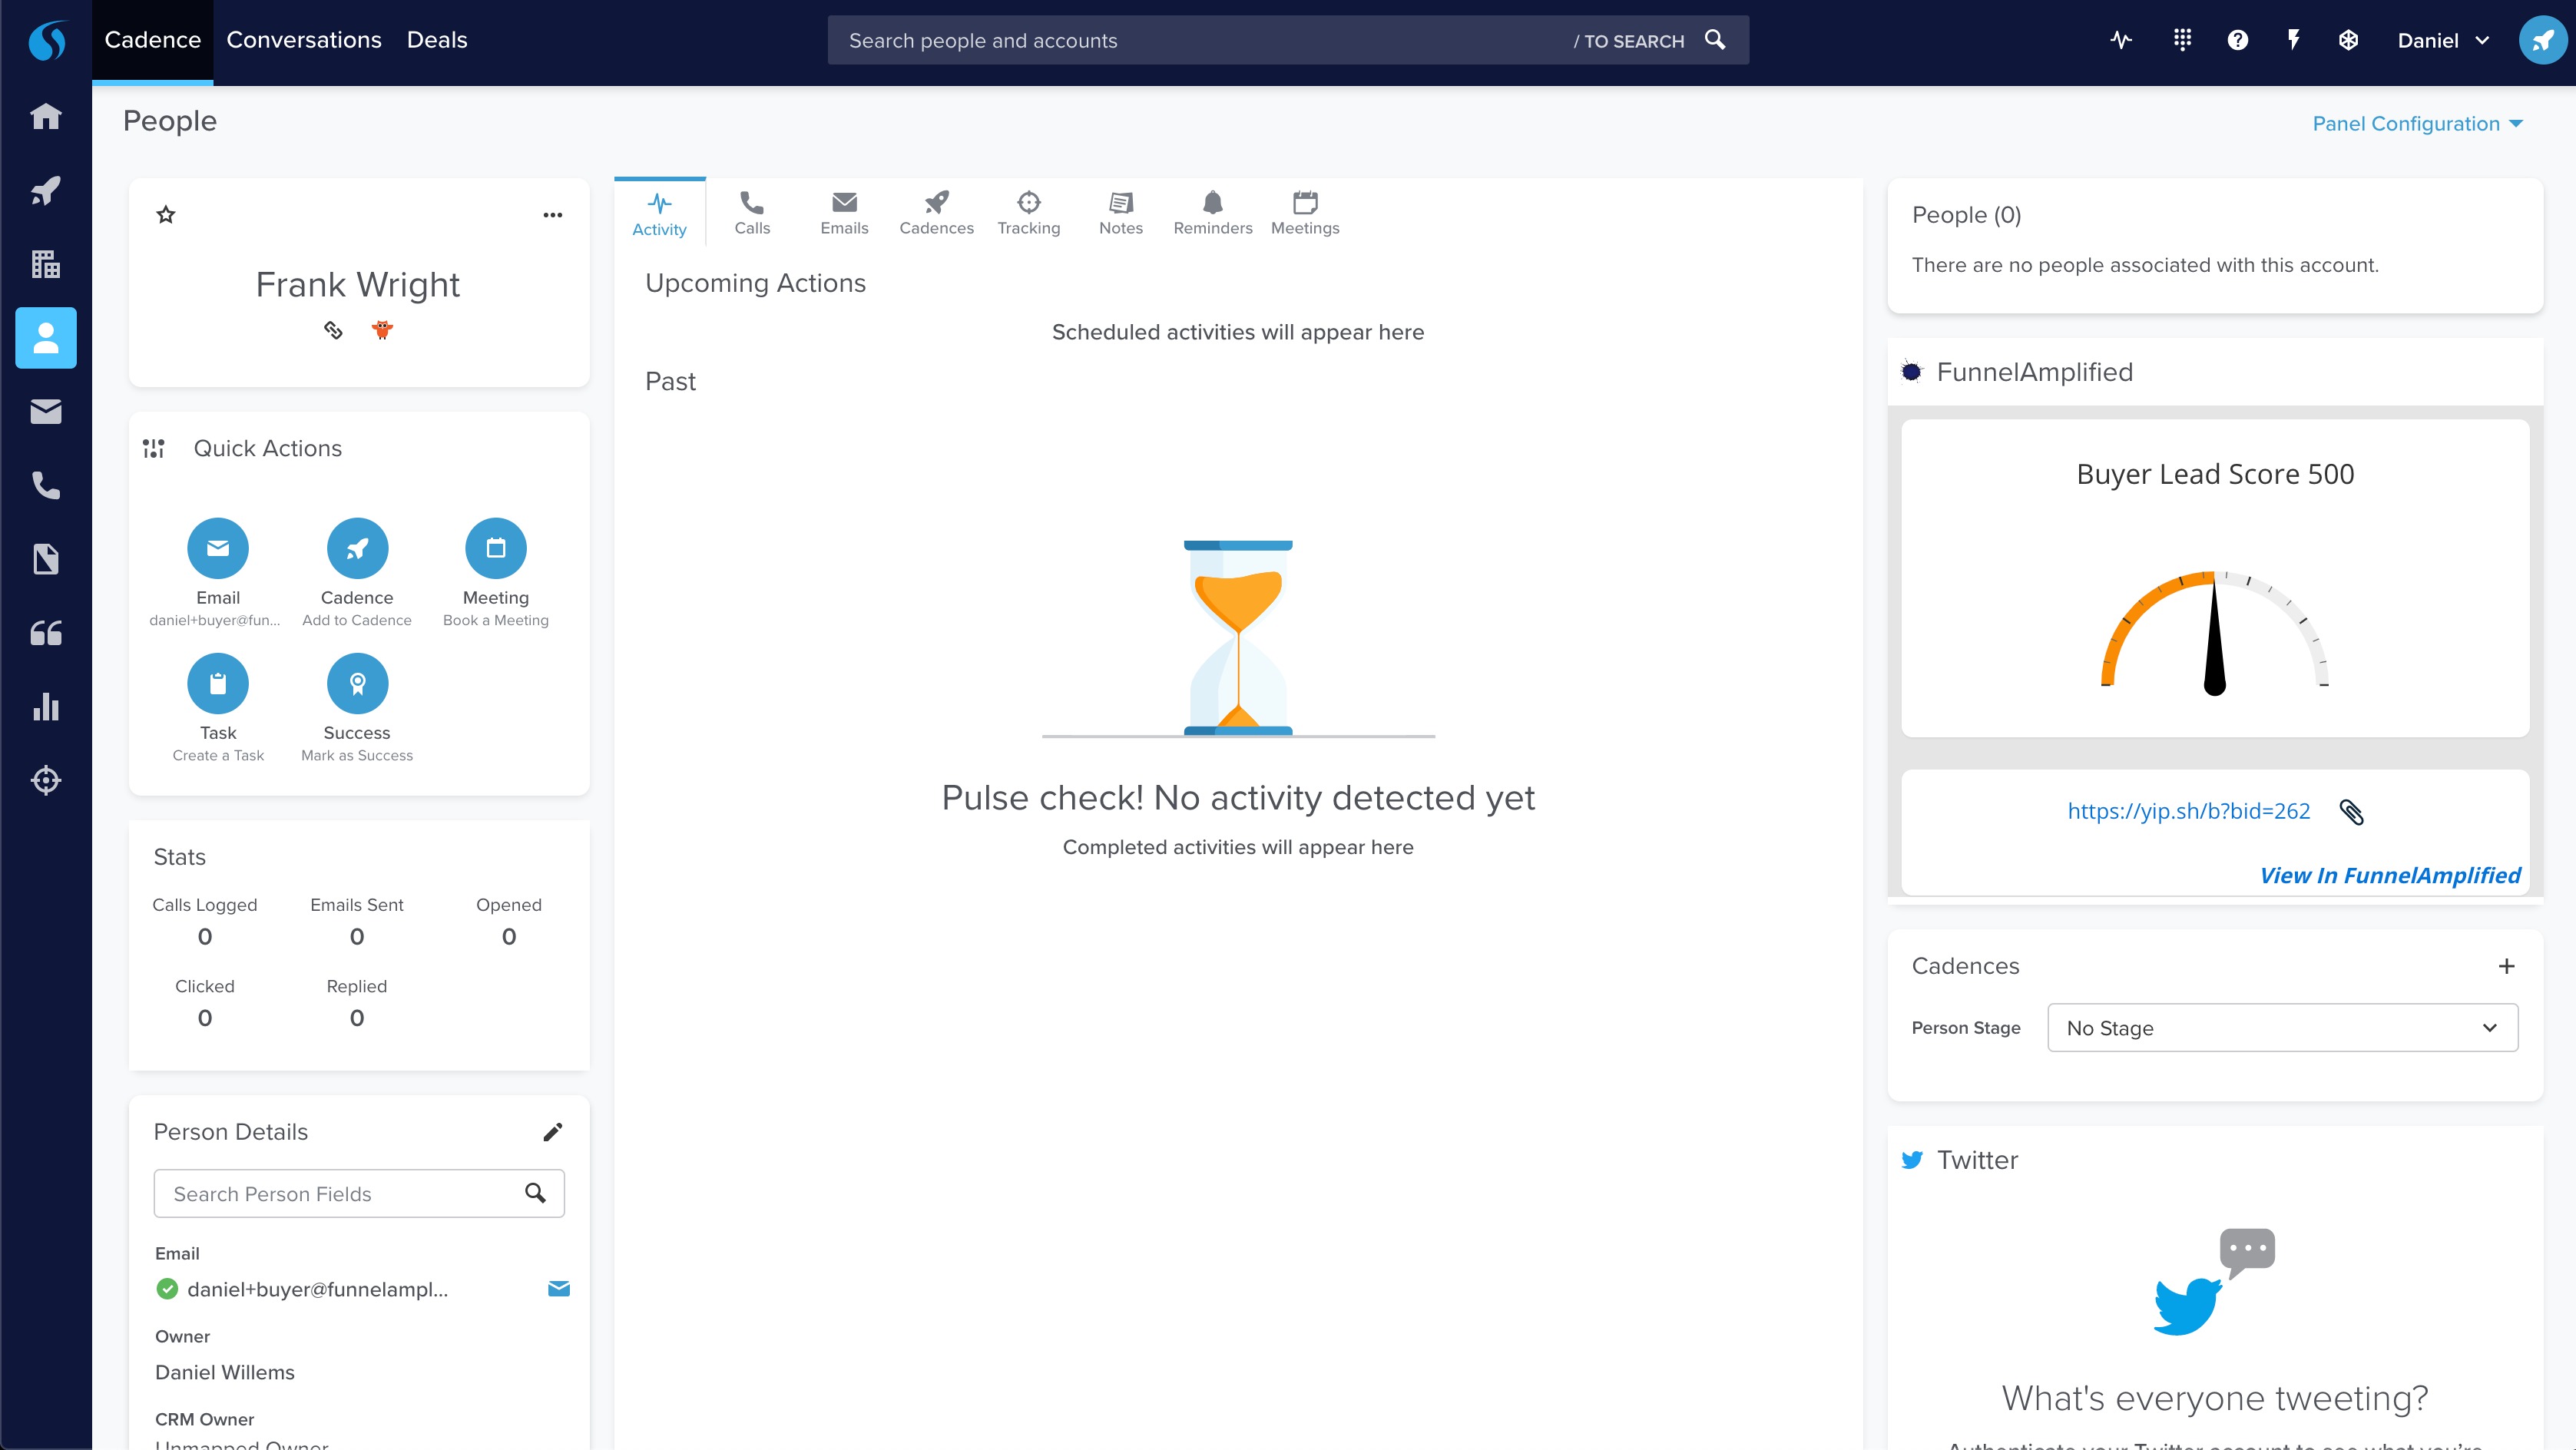Click Add to Cadence rocket icon
Image resolution: width=2576 pixels, height=1450 pixels.
357,548
